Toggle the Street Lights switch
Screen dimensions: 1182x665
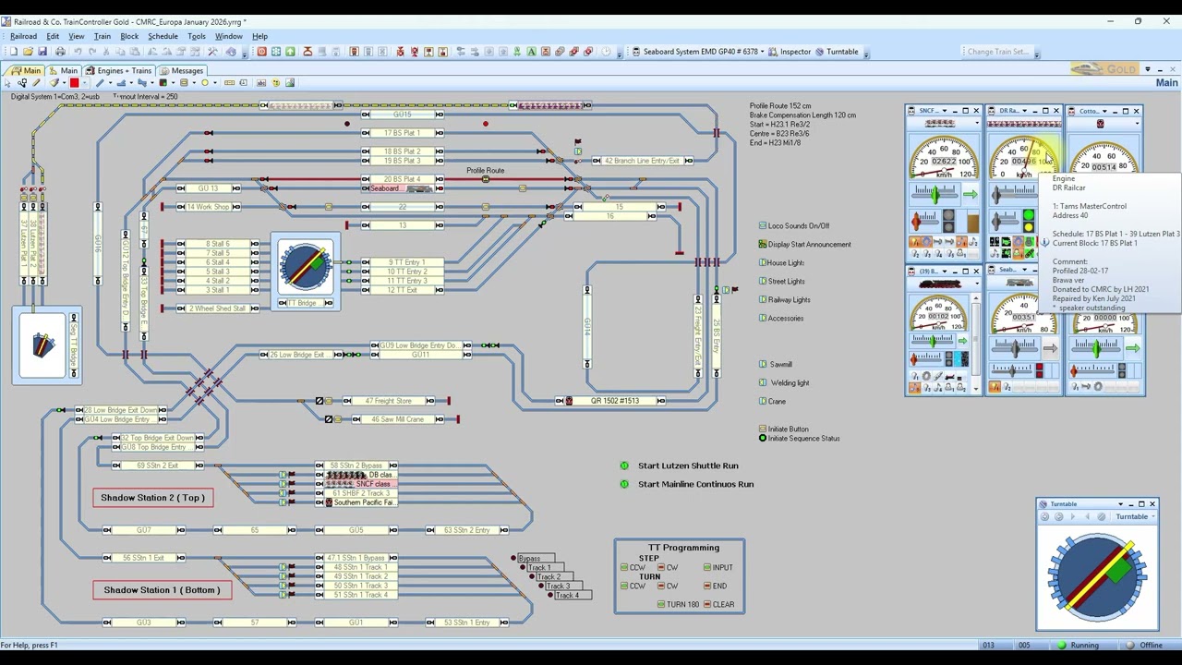tap(763, 281)
